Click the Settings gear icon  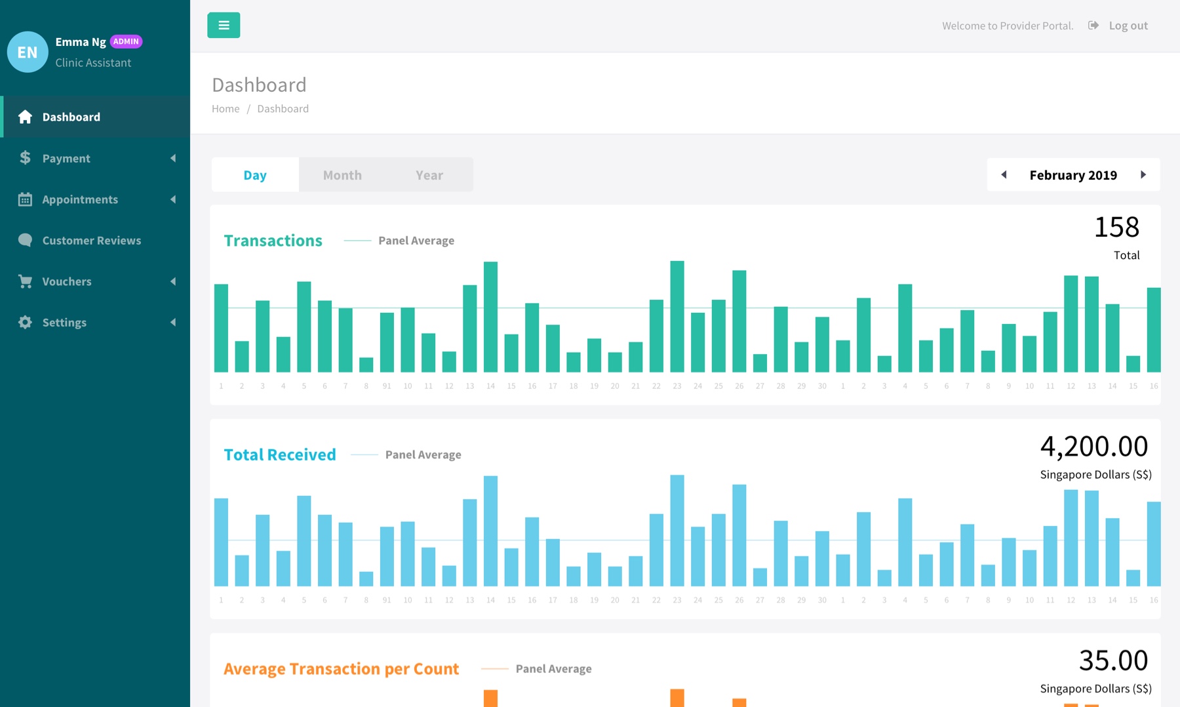click(25, 322)
